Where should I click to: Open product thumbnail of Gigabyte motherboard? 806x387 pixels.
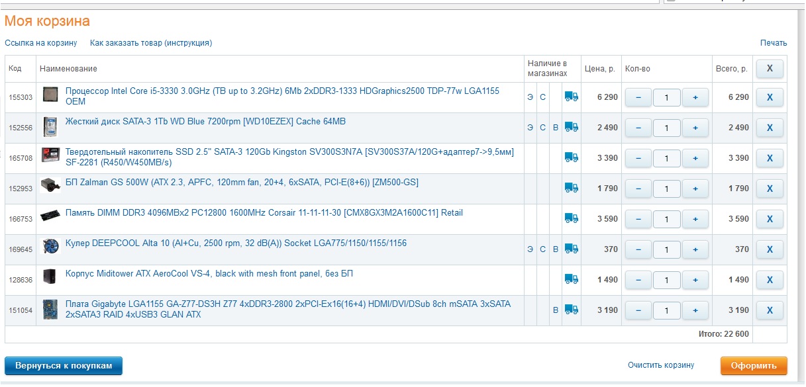click(50, 309)
